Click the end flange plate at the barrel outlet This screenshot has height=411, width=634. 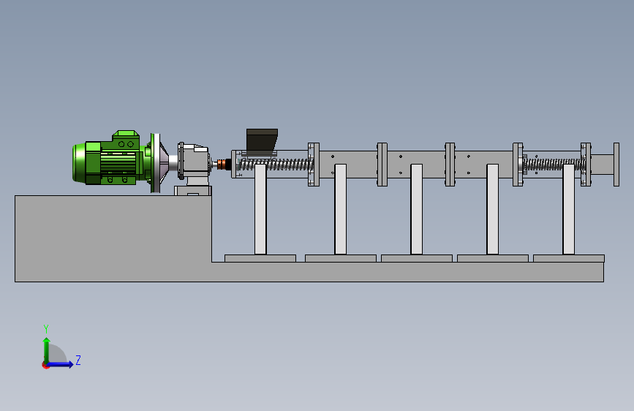[x=616, y=165]
